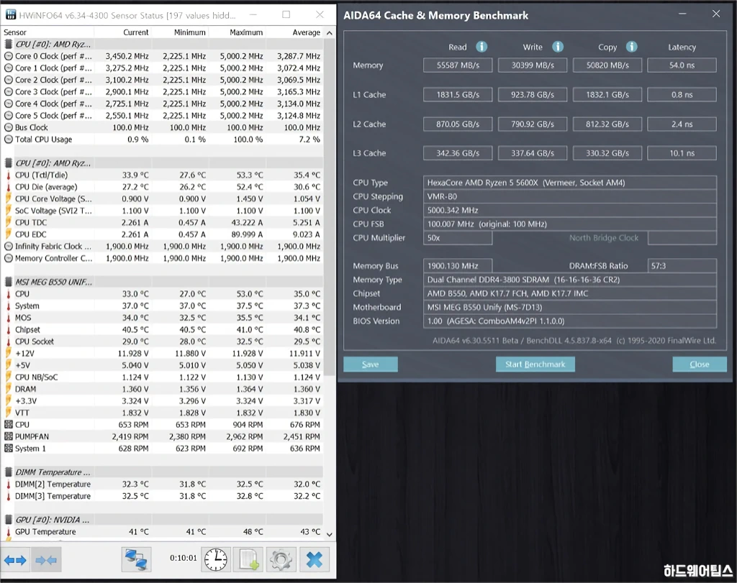Open HWiNFO remote network computers icon

coord(136,559)
